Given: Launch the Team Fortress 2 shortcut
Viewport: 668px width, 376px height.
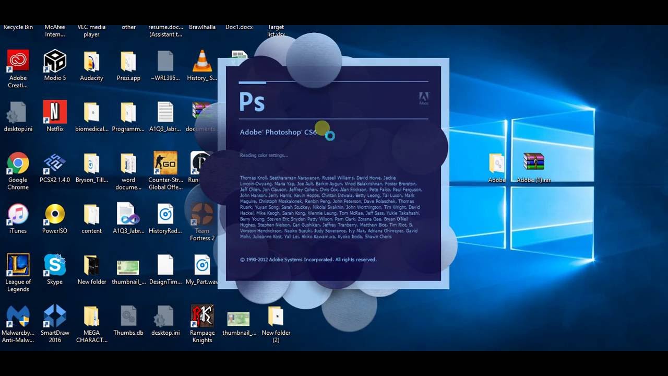Looking at the screenshot, I should pos(202,214).
